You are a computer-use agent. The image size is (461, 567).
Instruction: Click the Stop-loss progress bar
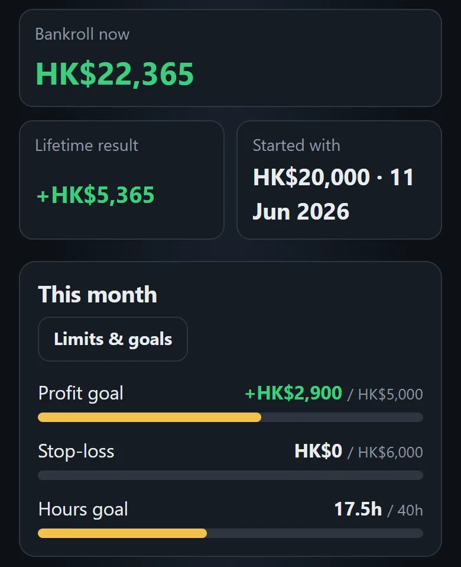pyautogui.click(x=230, y=475)
